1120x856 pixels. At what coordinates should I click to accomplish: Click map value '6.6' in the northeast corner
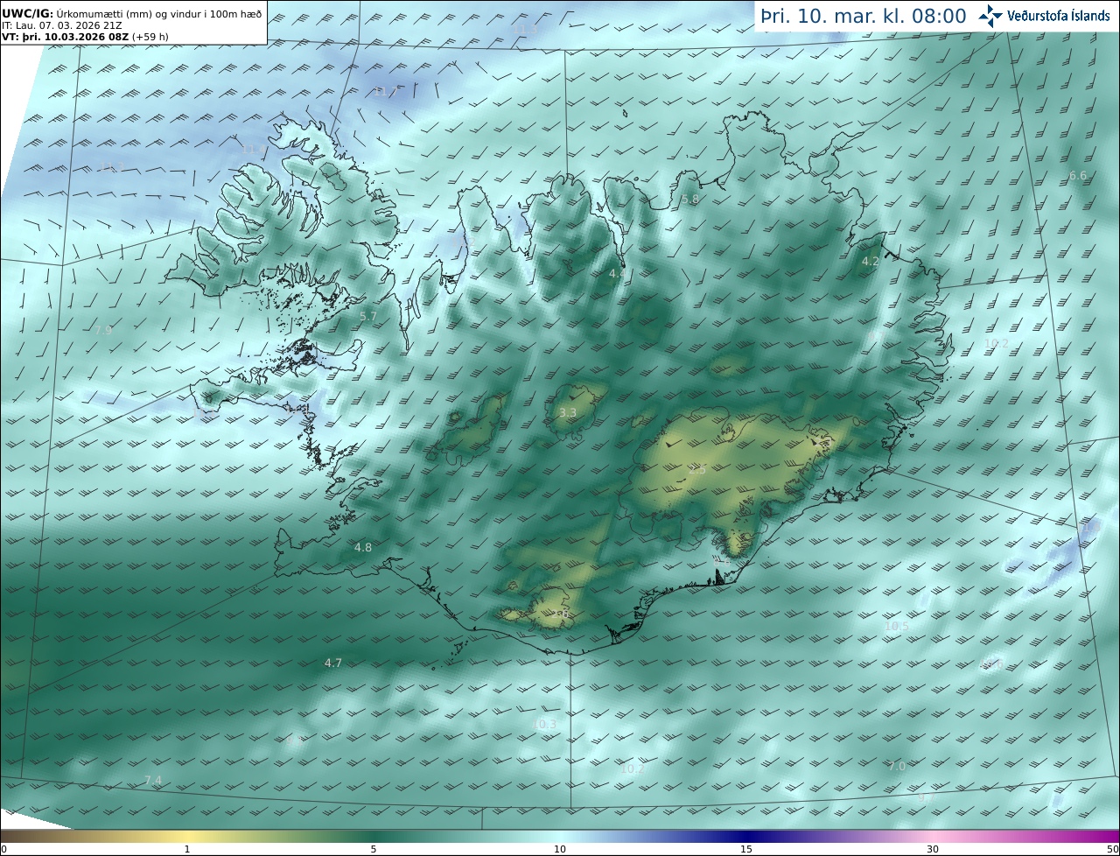(x=1078, y=176)
